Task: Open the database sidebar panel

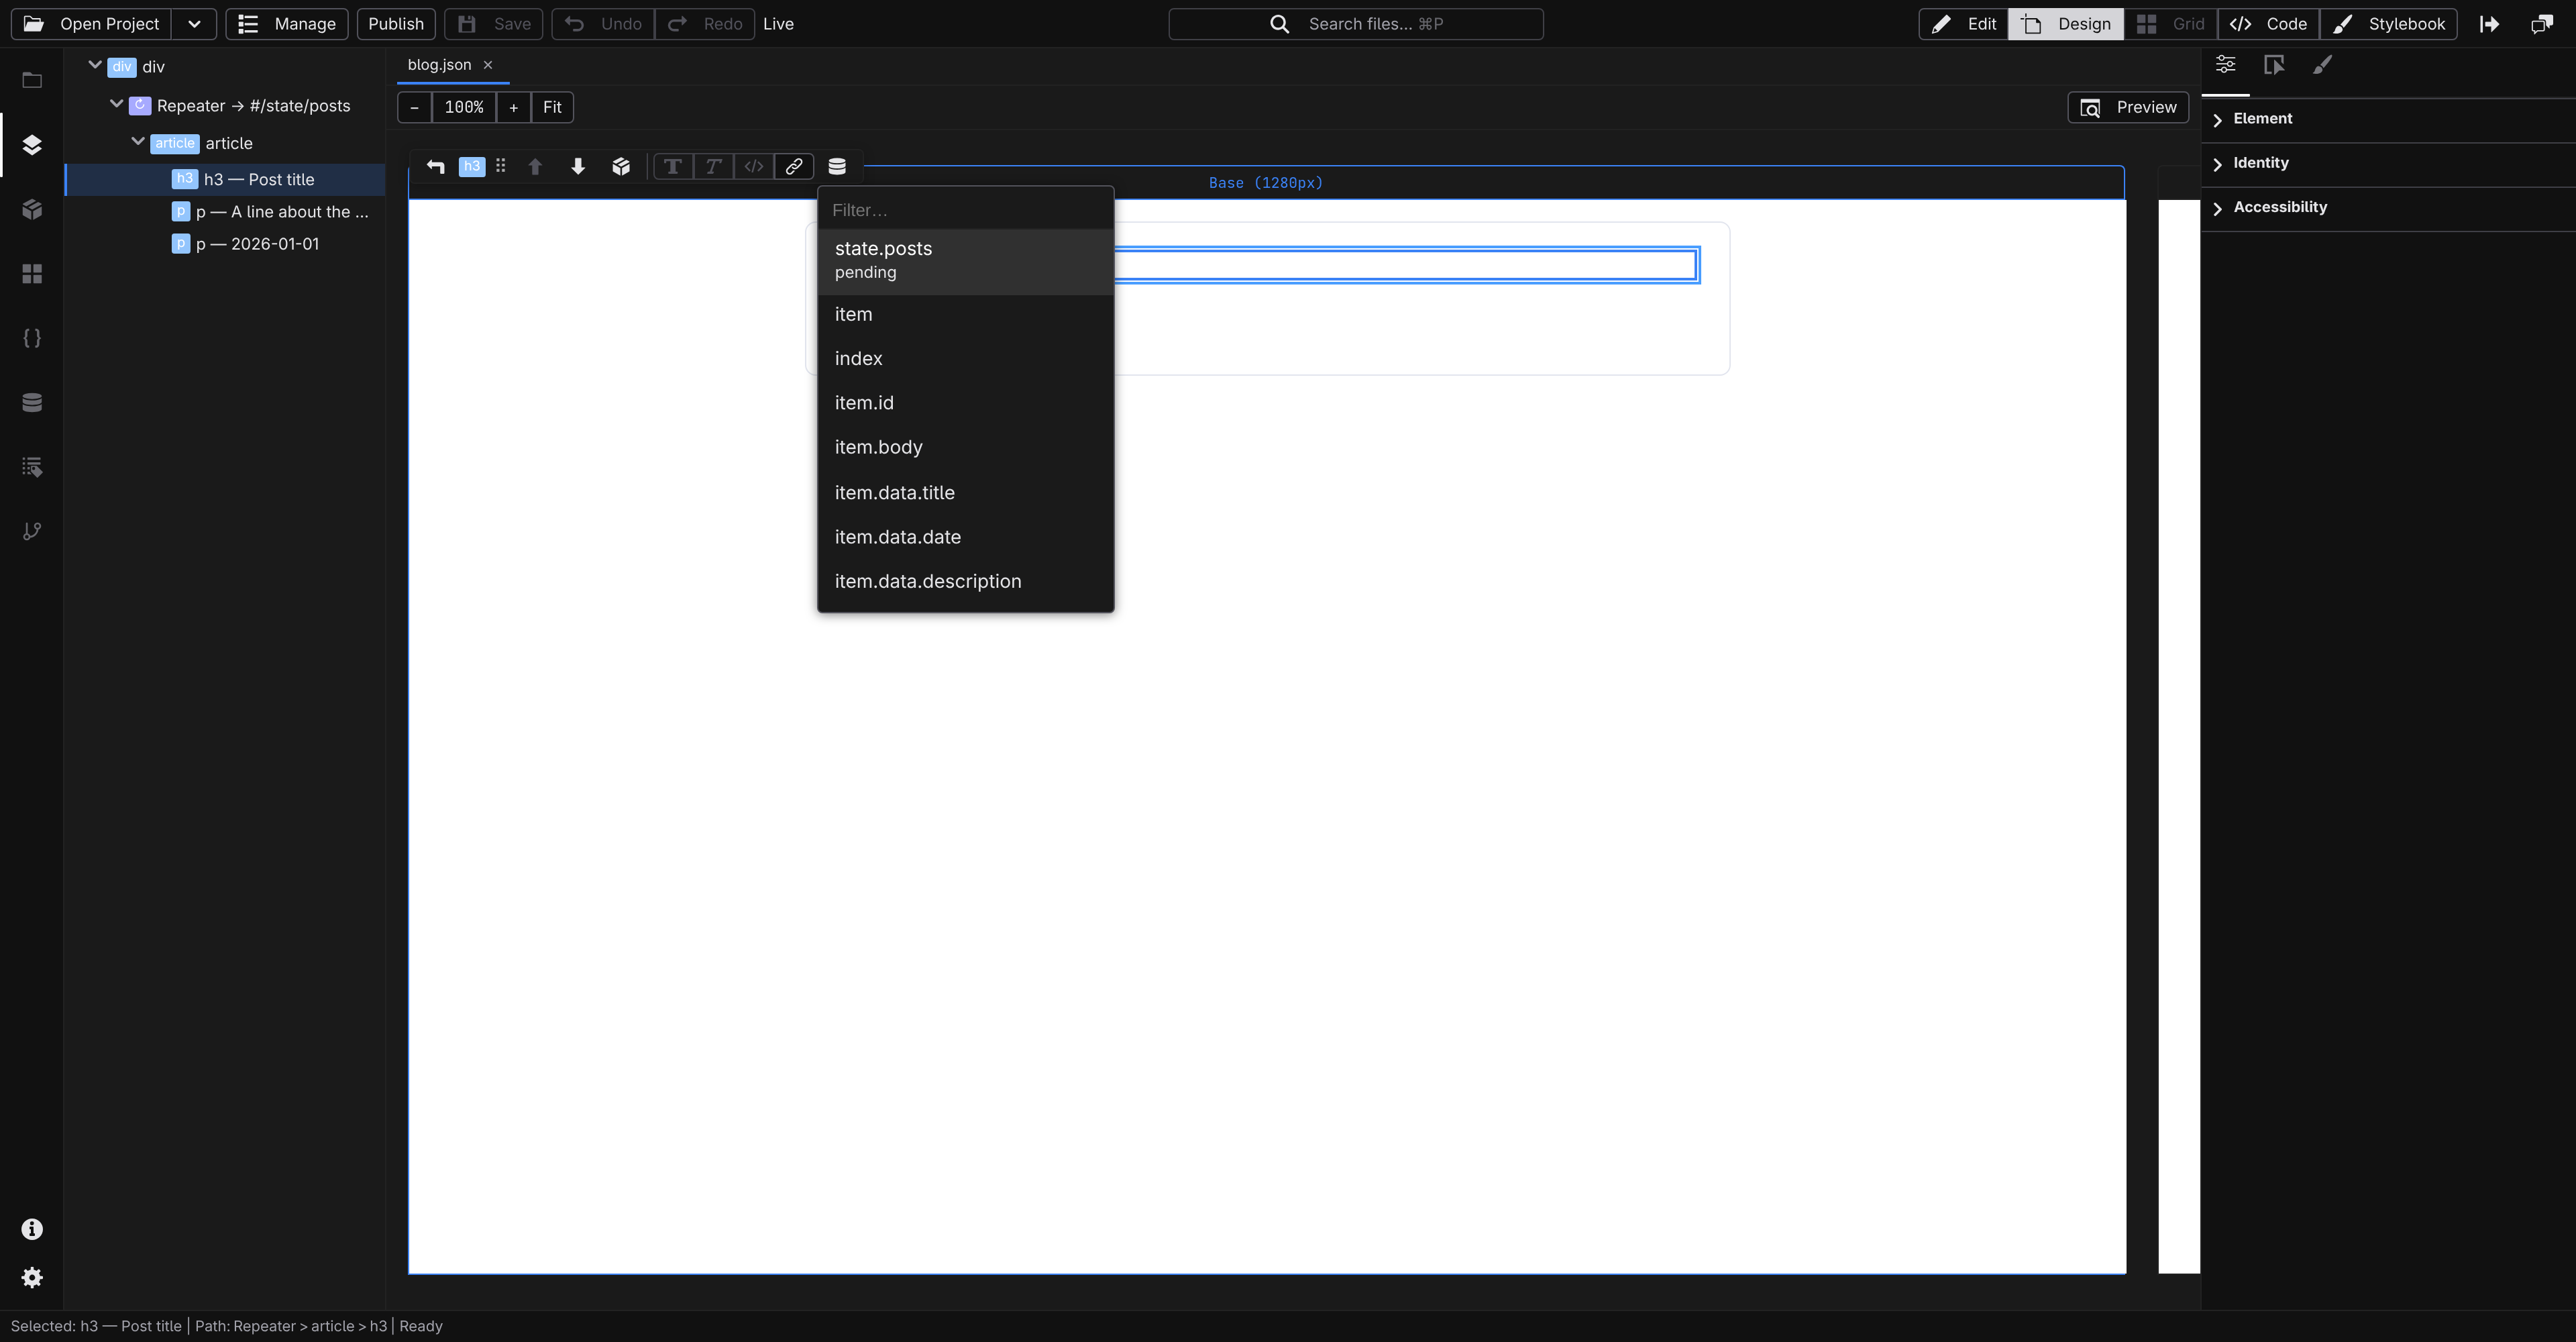Action: (x=32, y=402)
